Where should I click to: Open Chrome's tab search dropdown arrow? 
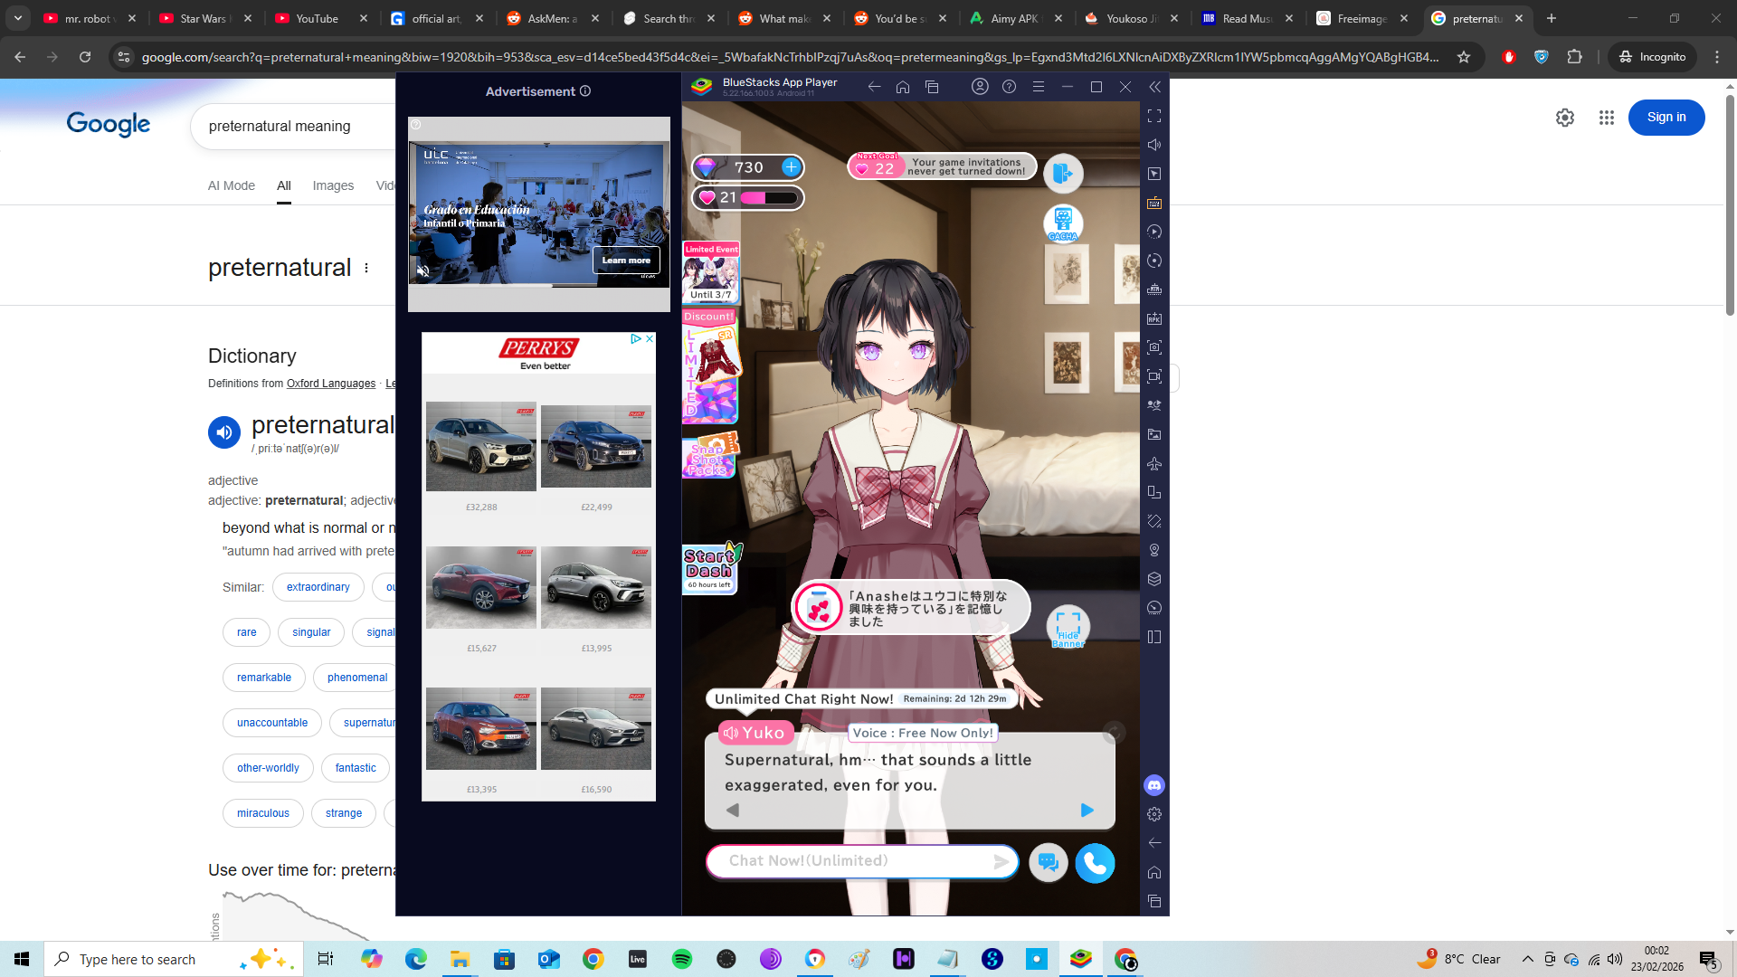[18, 18]
